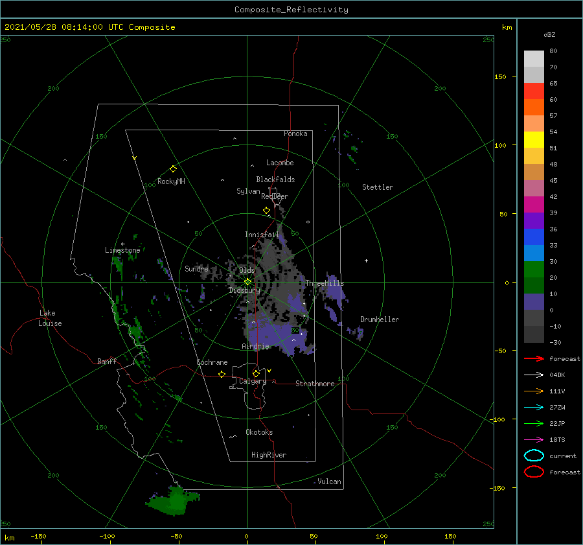Click the RockyMH label

coord(171,181)
